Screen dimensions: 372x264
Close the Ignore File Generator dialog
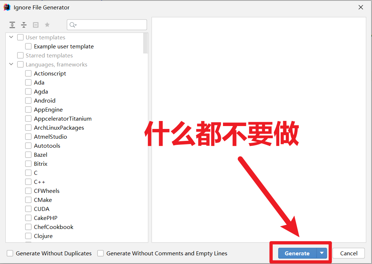click(360, 7)
